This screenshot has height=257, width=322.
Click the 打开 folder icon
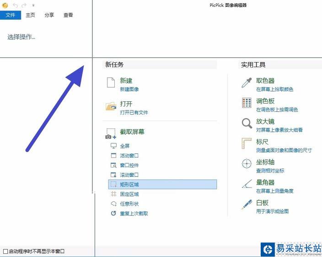[111, 106]
